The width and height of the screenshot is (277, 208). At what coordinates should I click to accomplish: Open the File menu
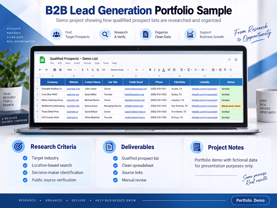[x=52, y=63]
